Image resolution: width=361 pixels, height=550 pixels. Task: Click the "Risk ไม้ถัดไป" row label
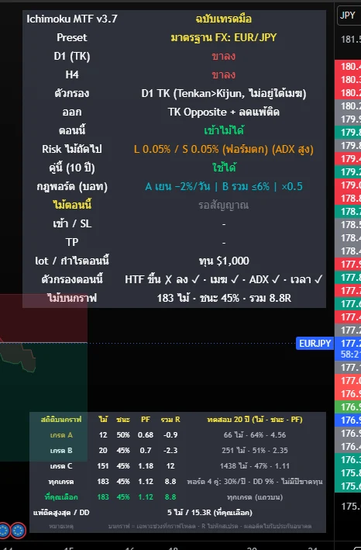[72, 149]
